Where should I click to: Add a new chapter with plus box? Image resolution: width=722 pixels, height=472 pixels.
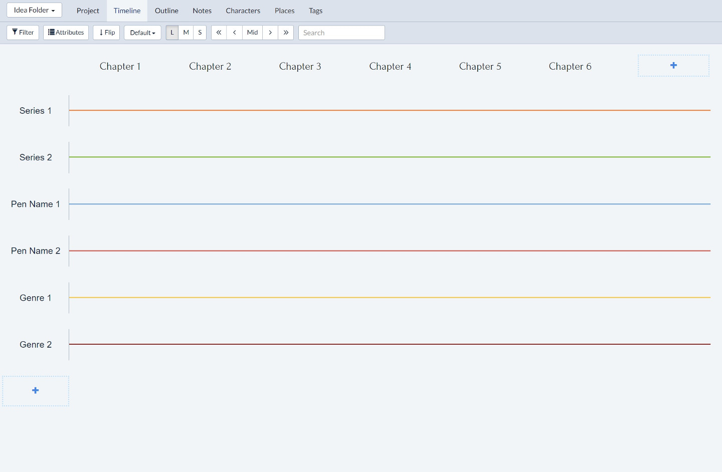(x=673, y=66)
